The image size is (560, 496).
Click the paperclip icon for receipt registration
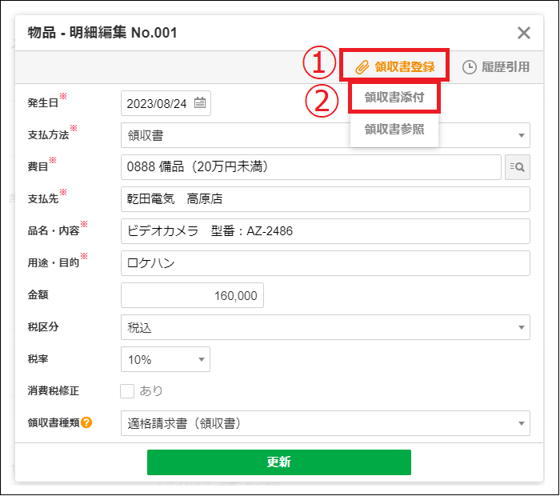tap(362, 66)
